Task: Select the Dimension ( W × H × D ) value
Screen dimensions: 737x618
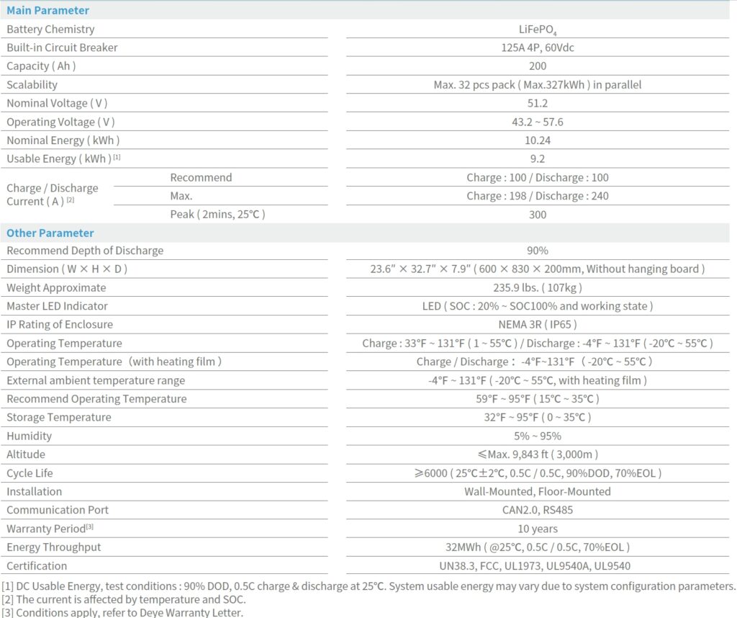Action: click(538, 269)
